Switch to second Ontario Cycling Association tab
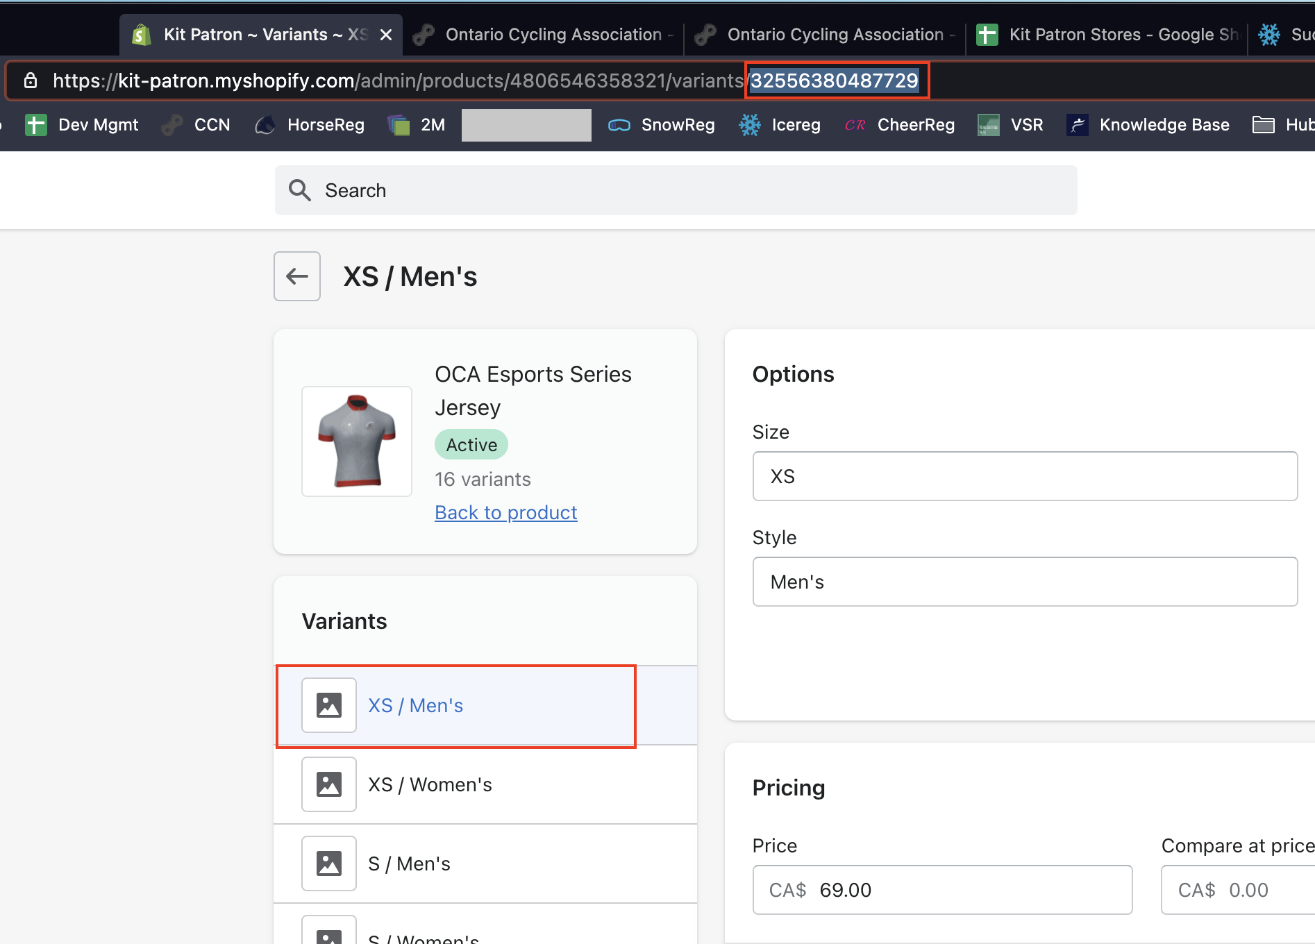This screenshot has width=1315, height=944. coord(826,35)
